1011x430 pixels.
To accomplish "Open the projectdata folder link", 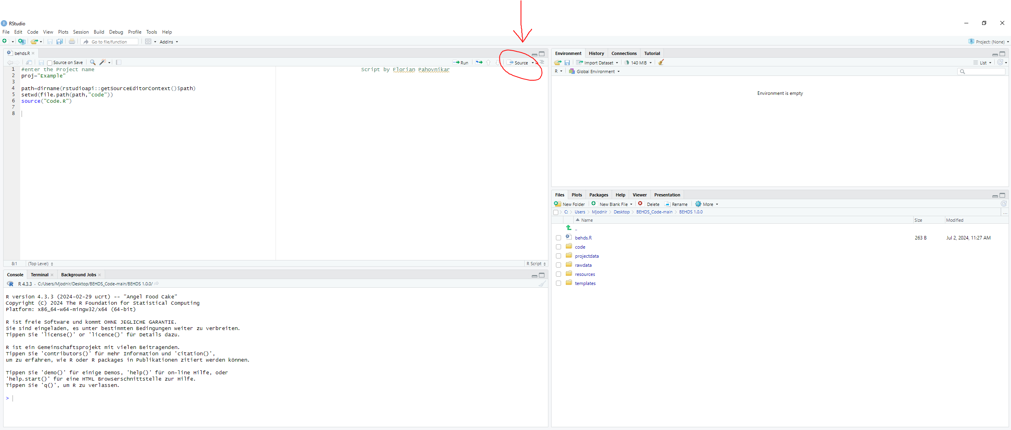I will (x=586, y=256).
